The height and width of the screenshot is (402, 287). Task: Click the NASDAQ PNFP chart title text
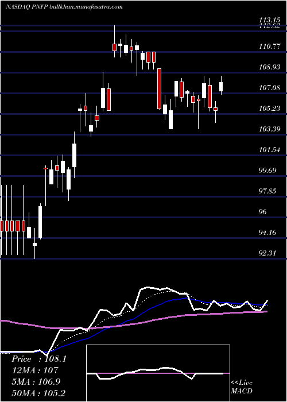click(x=64, y=7)
